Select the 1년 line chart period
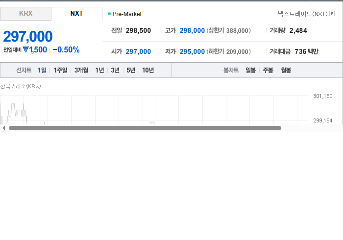Screen dimensions: 343x240 coord(99,70)
